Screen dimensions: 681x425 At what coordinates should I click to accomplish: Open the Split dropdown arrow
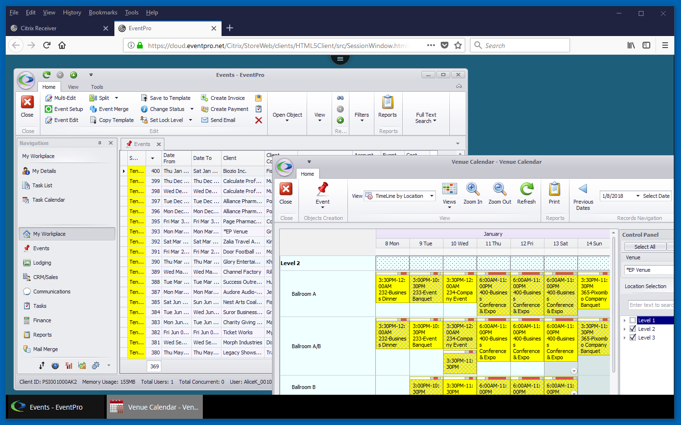point(116,98)
